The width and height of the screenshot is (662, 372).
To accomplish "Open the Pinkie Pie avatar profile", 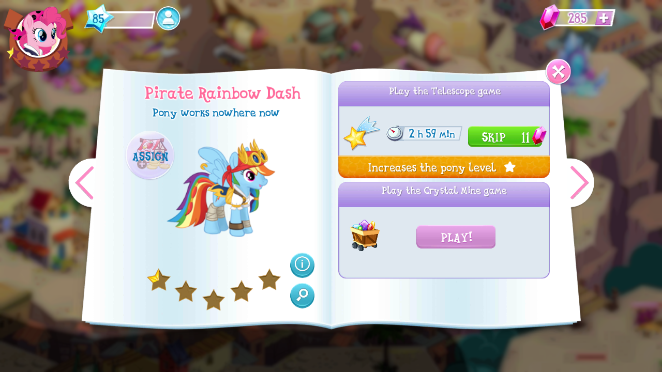I will 39,37.
